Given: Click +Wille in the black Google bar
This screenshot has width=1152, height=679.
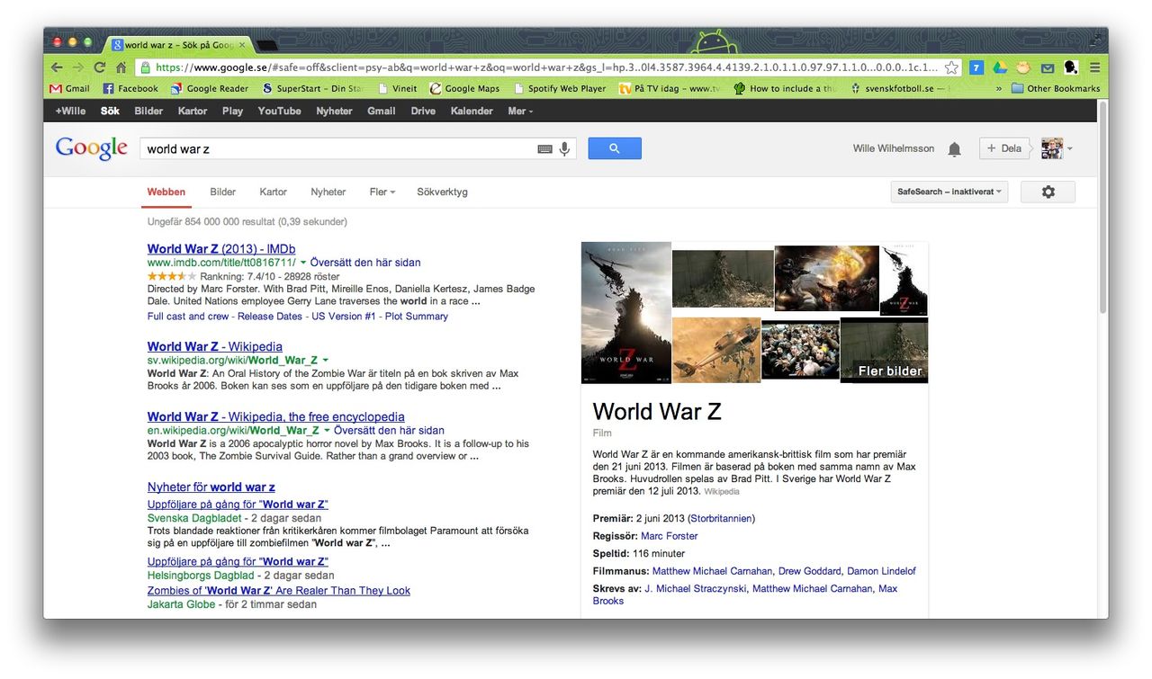Looking at the screenshot, I should tap(70, 111).
